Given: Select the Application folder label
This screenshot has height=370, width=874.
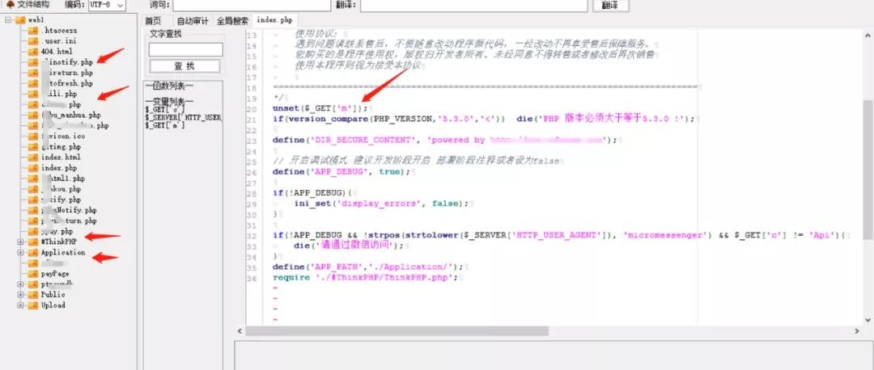Looking at the screenshot, I should (63, 253).
